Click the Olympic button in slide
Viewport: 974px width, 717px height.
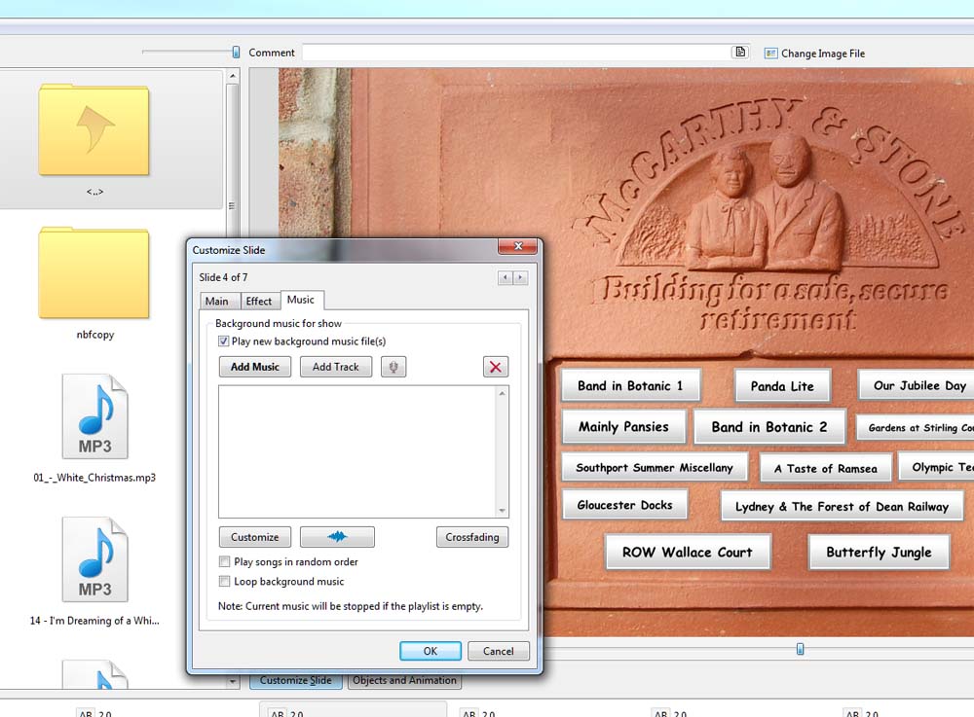tap(936, 467)
